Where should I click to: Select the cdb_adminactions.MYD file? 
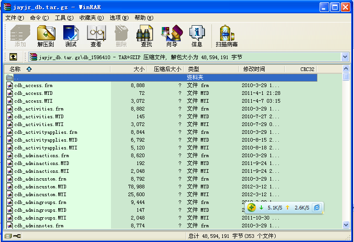click(x=42, y=164)
